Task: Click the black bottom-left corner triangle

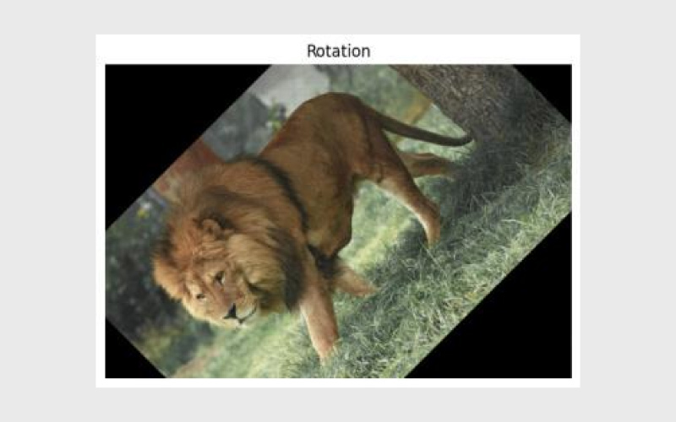Action: pyautogui.click(x=125, y=357)
